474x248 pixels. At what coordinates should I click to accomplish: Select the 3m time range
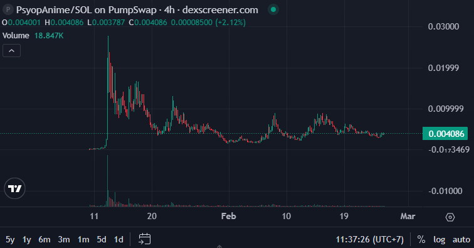[64, 239]
